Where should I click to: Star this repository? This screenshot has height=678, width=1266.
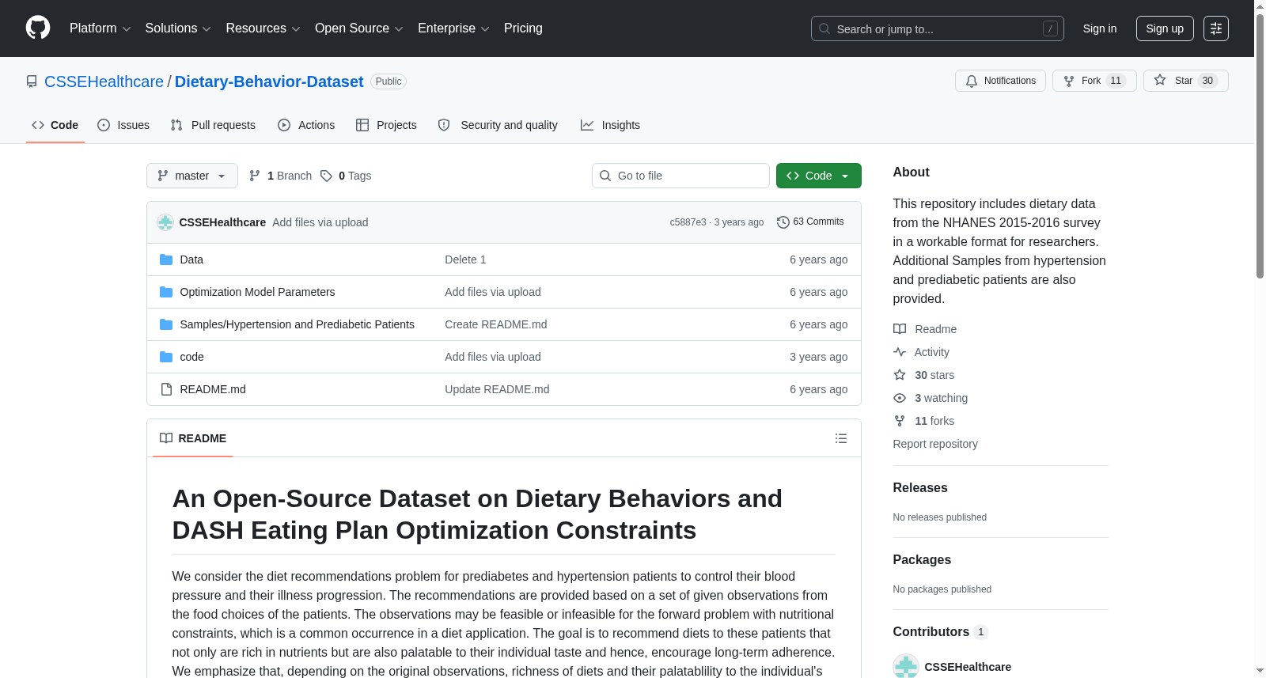[x=1185, y=81]
